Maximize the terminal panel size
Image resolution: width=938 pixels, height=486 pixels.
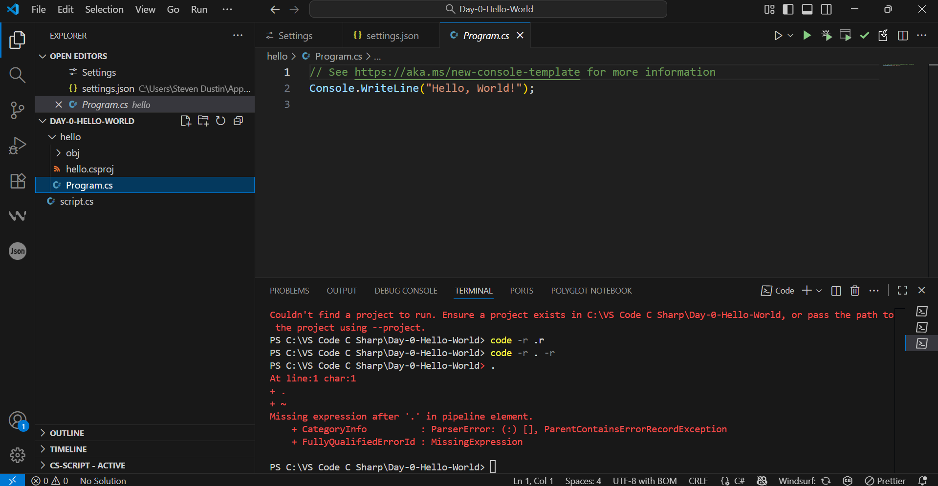pyautogui.click(x=902, y=291)
